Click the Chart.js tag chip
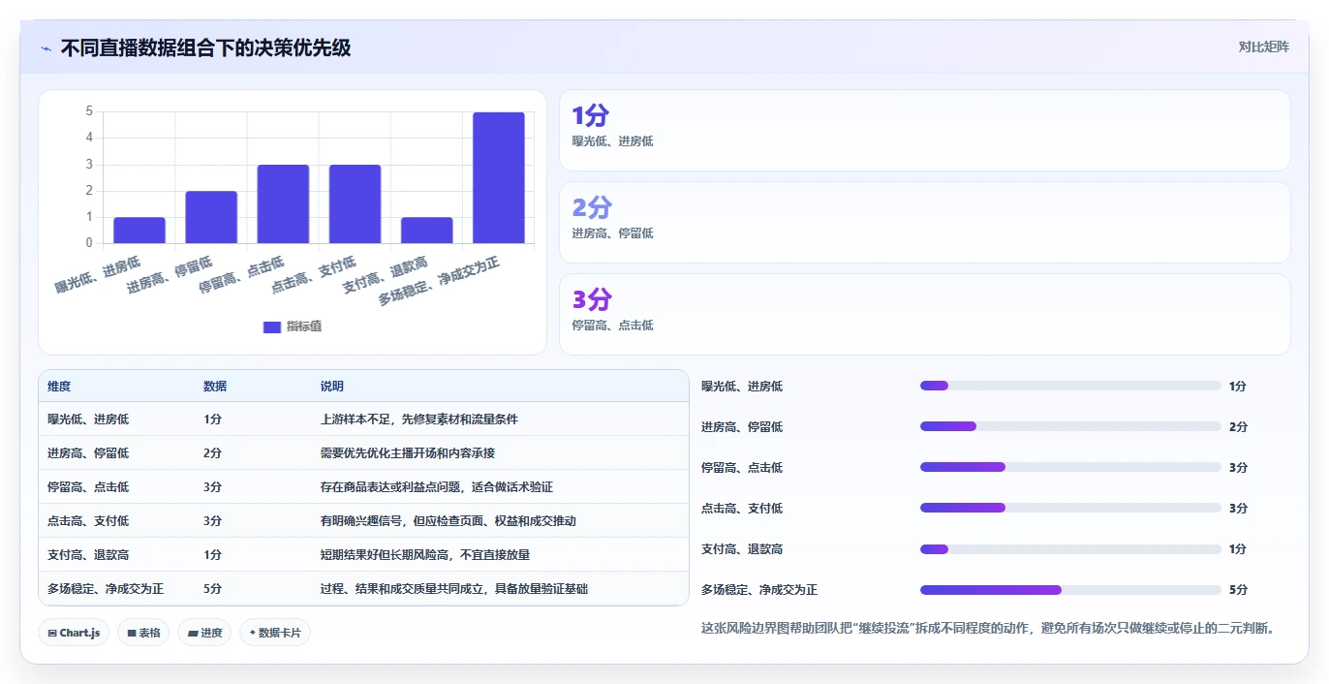Image resolution: width=1329 pixels, height=684 pixels. pyautogui.click(x=75, y=633)
